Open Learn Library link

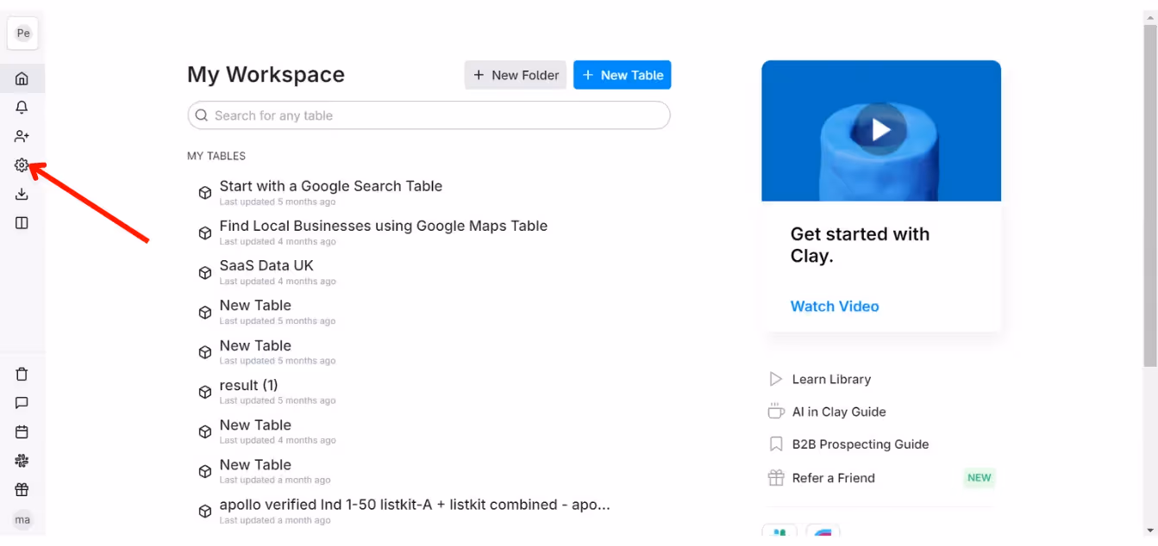click(x=831, y=379)
